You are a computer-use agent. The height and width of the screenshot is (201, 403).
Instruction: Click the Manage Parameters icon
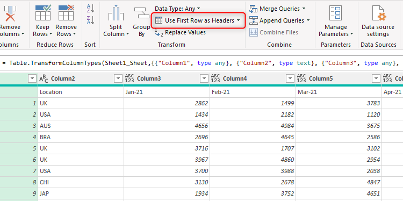(336, 13)
